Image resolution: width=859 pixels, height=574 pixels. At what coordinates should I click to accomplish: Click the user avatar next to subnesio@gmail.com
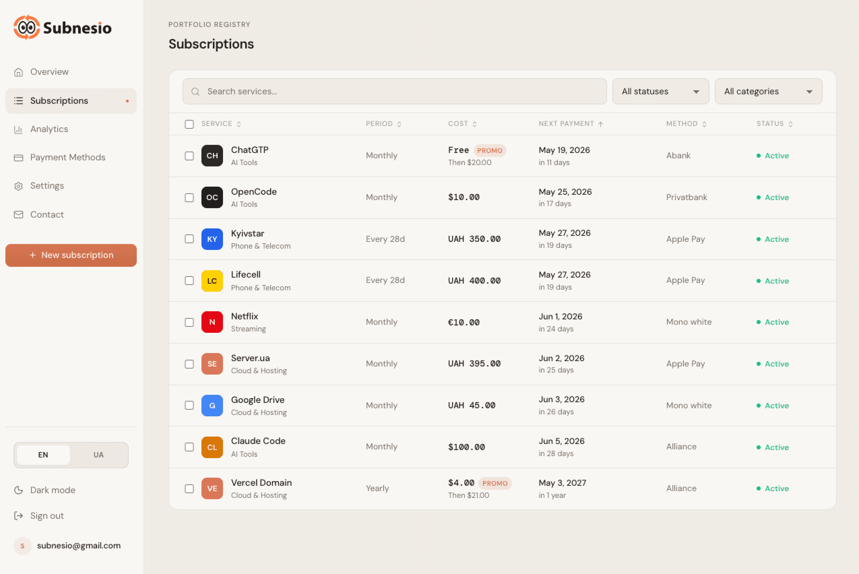pyautogui.click(x=22, y=546)
